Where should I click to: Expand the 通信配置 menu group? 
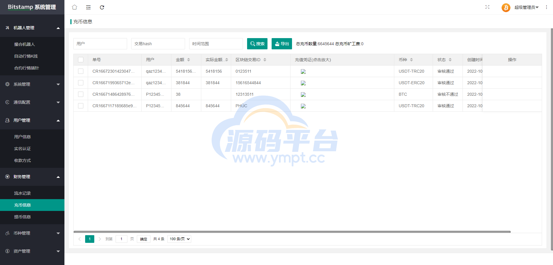tap(32, 102)
